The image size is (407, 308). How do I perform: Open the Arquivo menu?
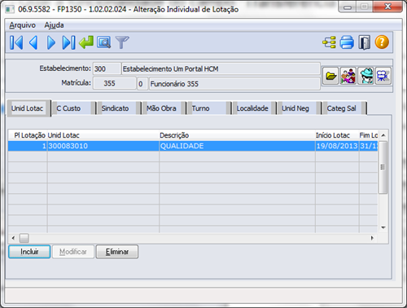point(23,25)
